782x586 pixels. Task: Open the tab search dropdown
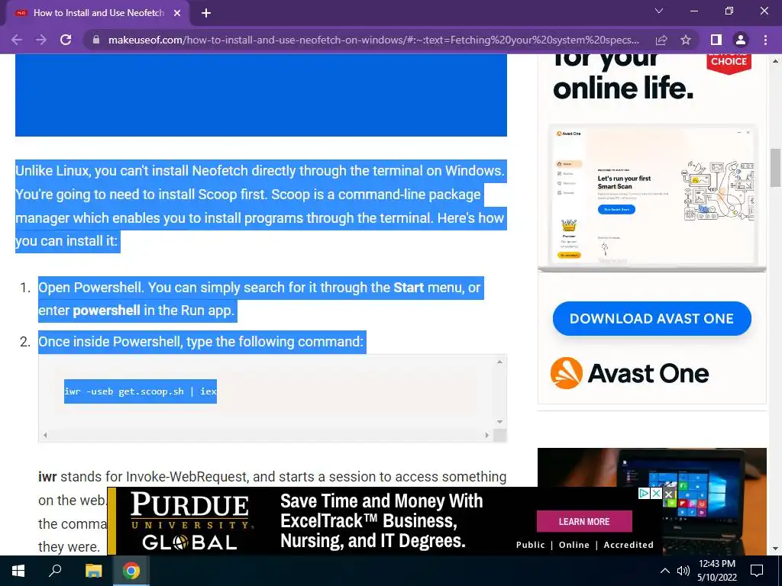659,11
